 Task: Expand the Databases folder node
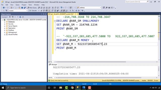(5, 22)
